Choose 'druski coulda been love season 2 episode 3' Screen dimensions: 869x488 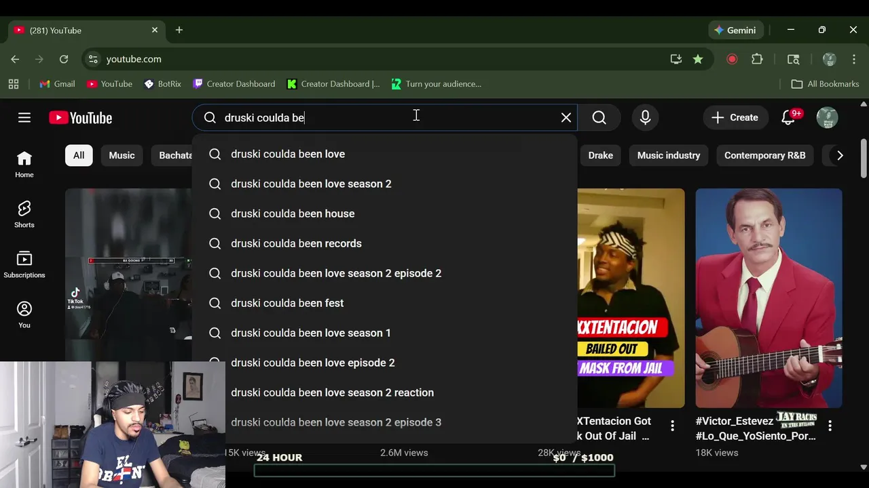[x=385, y=422]
